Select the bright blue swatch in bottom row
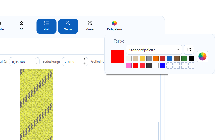 coord(163,66)
